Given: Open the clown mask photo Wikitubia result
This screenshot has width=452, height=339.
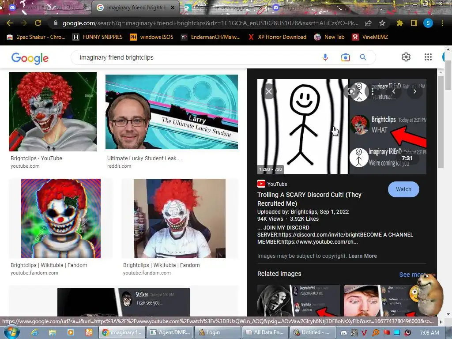Looking at the screenshot, I should coord(179,218).
